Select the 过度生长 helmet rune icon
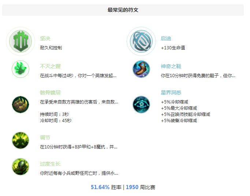This screenshot has width=250, height=196. [x=20, y=167]
